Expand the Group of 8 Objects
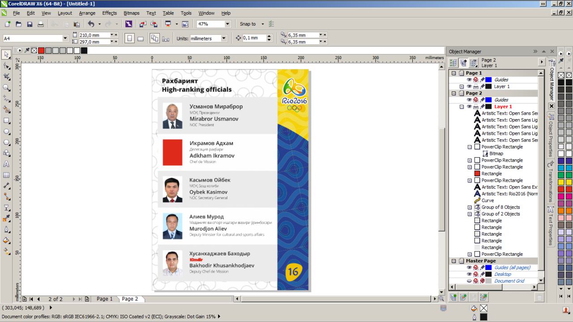The height and width of the screenshot is (322, 573). point(470,207)
